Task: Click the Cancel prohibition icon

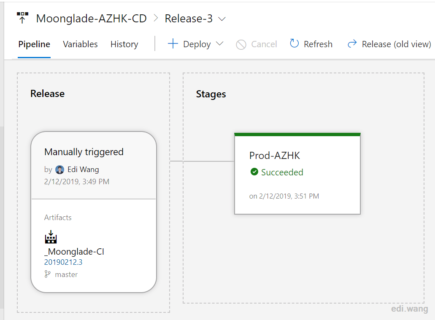Action: pyautogui.click(x=241, y=44)
